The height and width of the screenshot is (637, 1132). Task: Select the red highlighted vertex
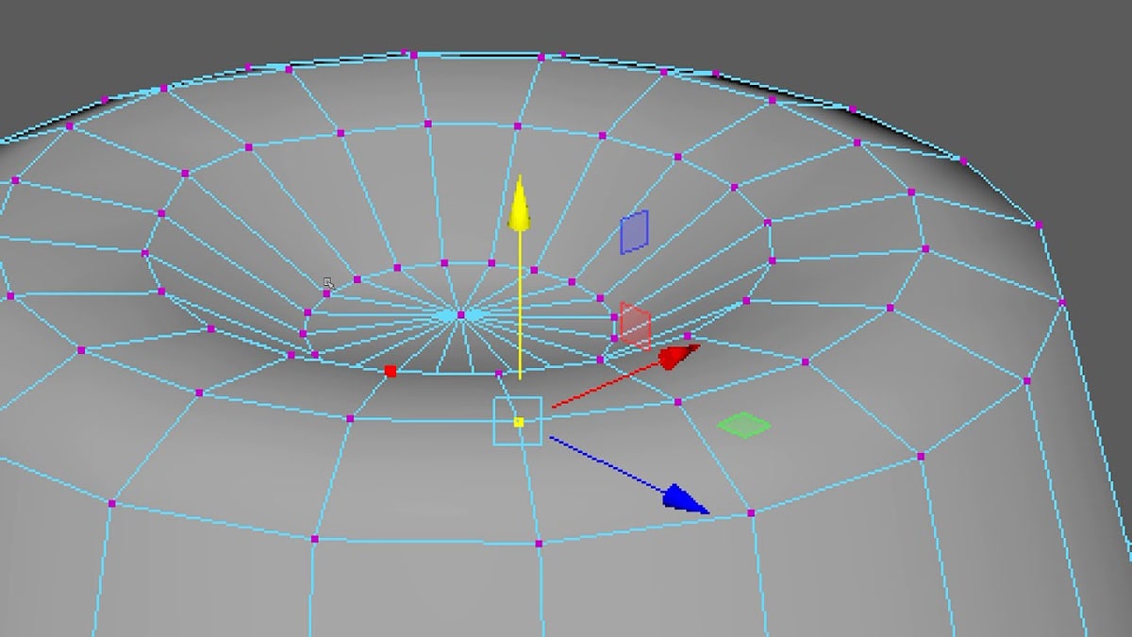(x=391, y=371)
